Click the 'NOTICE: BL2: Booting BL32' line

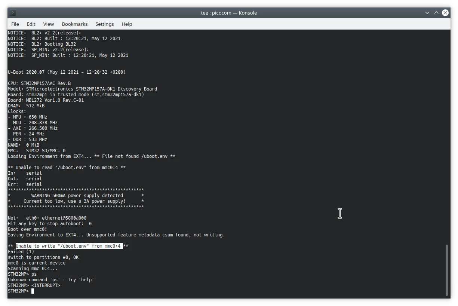[42, 44]
